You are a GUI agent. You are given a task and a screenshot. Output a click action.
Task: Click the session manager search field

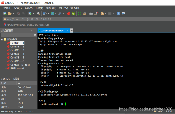coord(17,35)
